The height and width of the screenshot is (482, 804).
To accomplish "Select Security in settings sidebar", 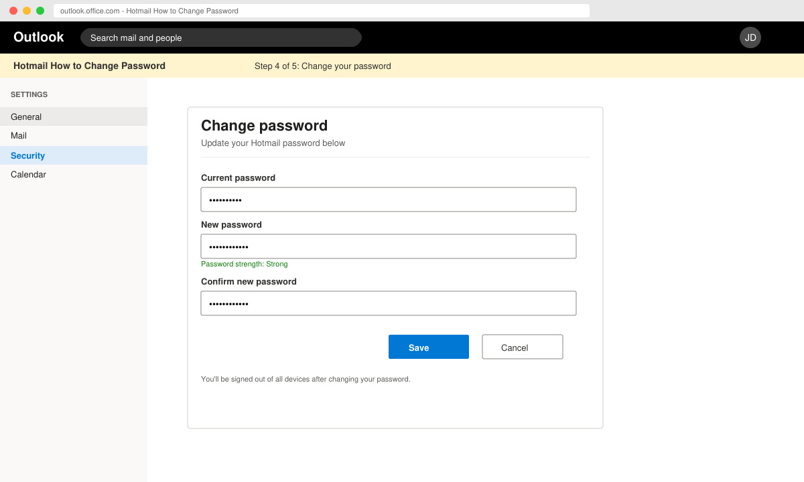I will pyautogui.click(x=74, y=155).
